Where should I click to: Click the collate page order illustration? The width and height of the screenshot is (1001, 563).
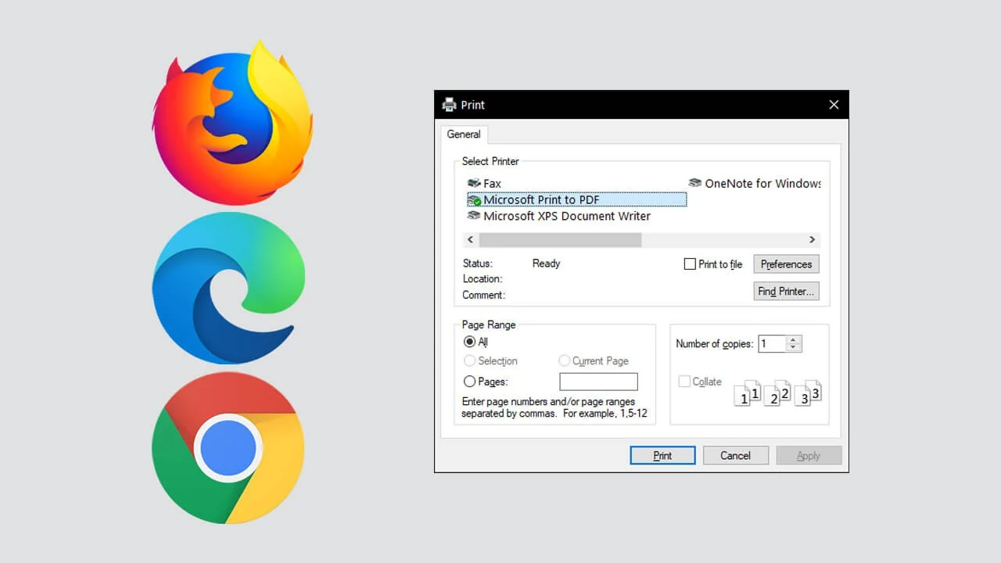click(777, 393)
